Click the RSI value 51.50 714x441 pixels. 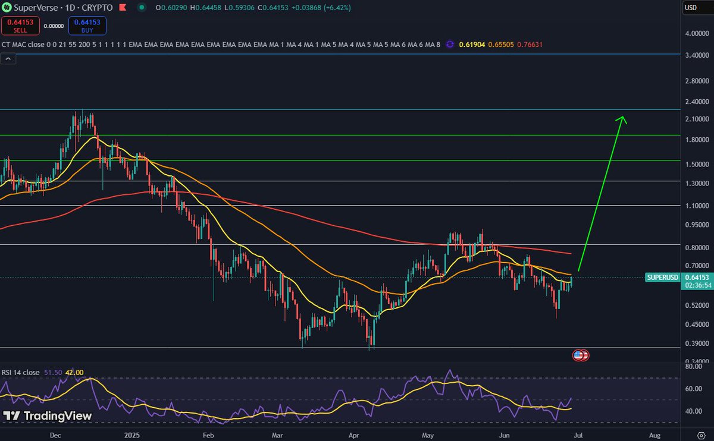tap(53, 372)
